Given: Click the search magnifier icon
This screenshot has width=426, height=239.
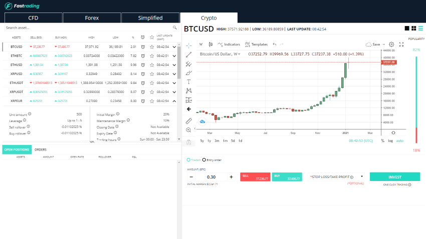Looking at the screenshot, I should [175, 27].
